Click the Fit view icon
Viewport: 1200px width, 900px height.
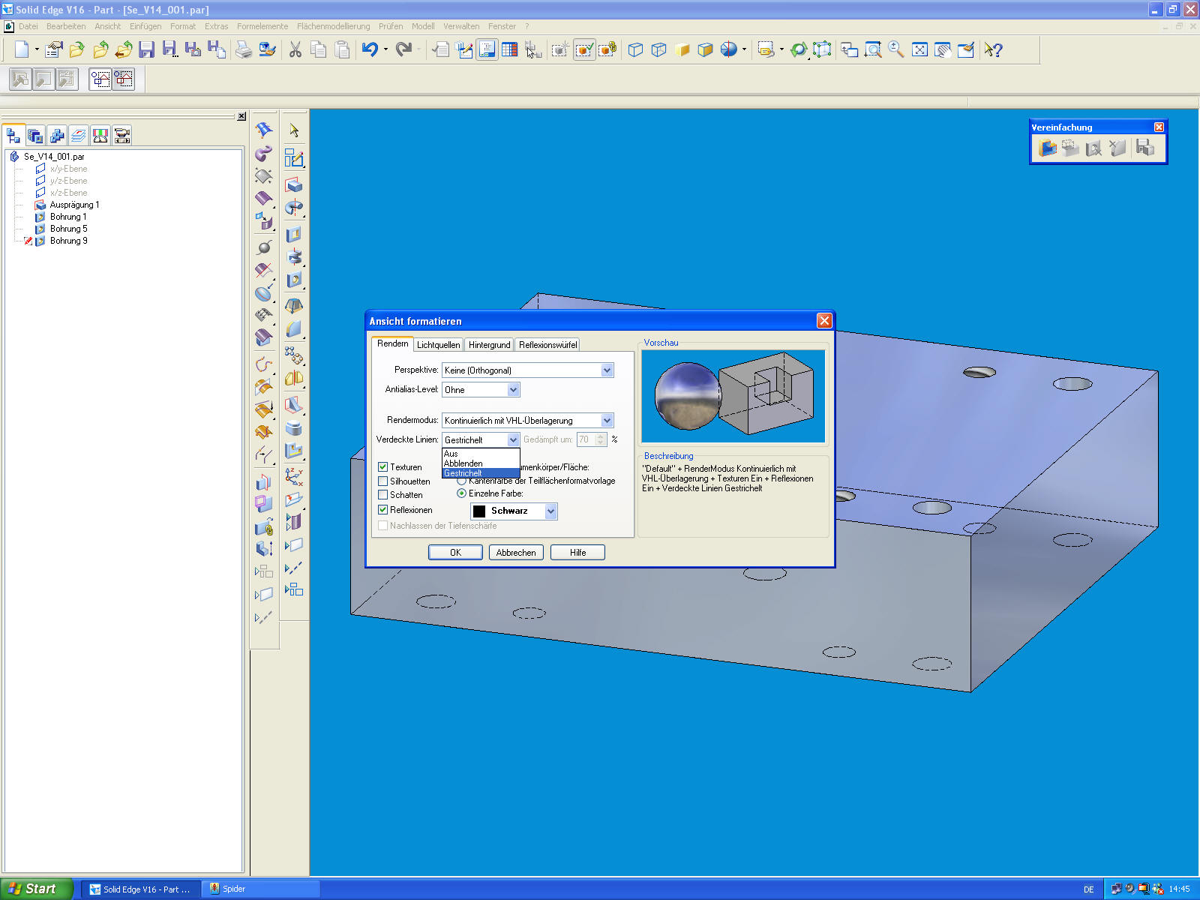[919, 49]
